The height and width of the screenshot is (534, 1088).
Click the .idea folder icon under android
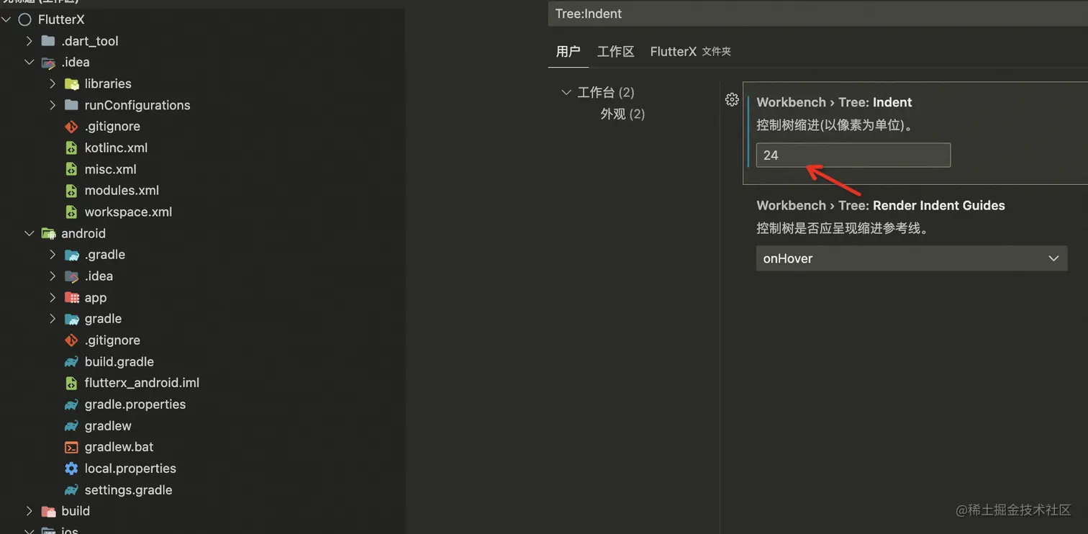tap(71, 276)
